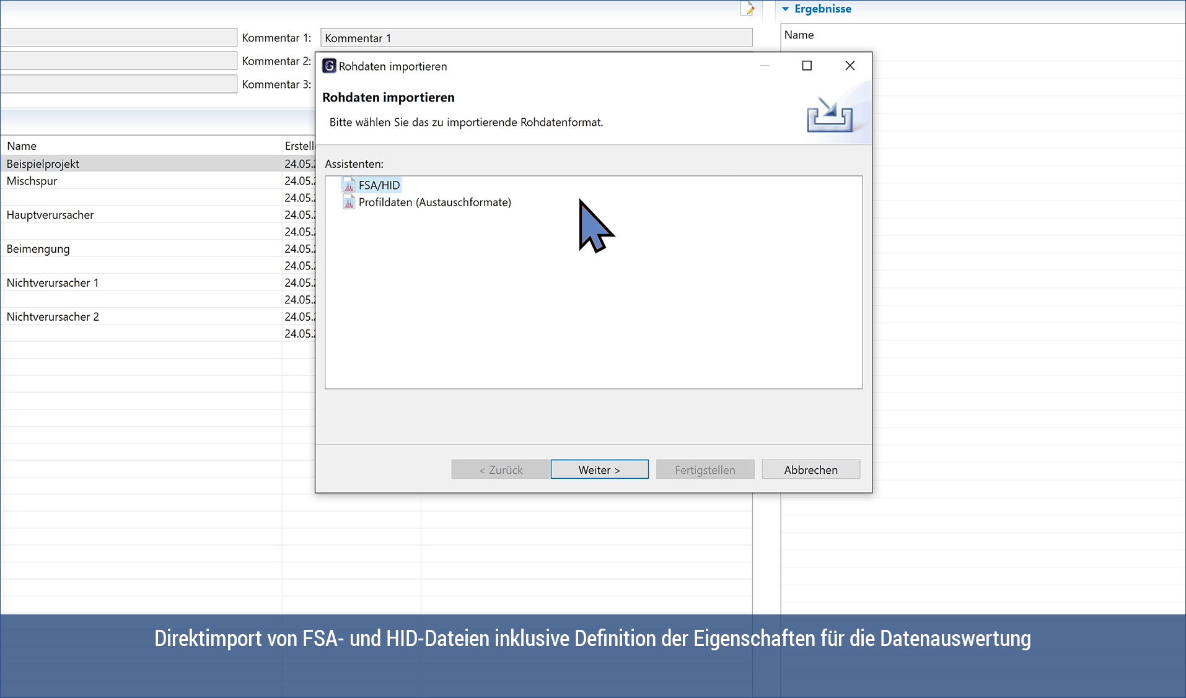Screen dimensions: 1186x698
Task: Click the Name column header under Ergebnisse
Action: tap(799, 35)
